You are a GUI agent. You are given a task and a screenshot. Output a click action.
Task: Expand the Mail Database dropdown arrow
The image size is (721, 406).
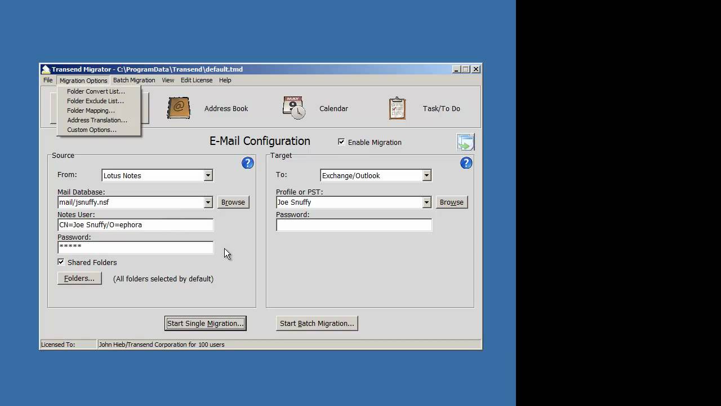point(208,202)
